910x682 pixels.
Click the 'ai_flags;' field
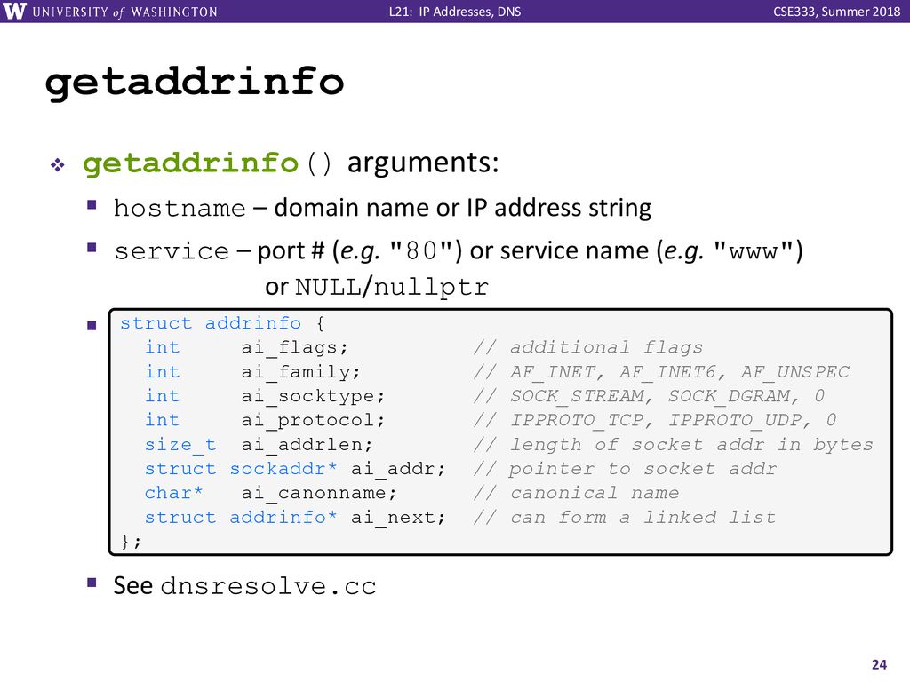(x=295, y=347)
